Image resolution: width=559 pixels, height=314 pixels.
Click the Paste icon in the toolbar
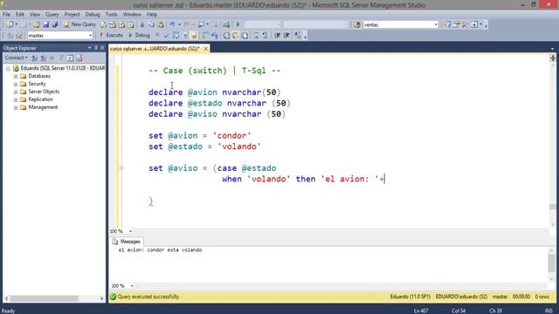coord(161,24)
